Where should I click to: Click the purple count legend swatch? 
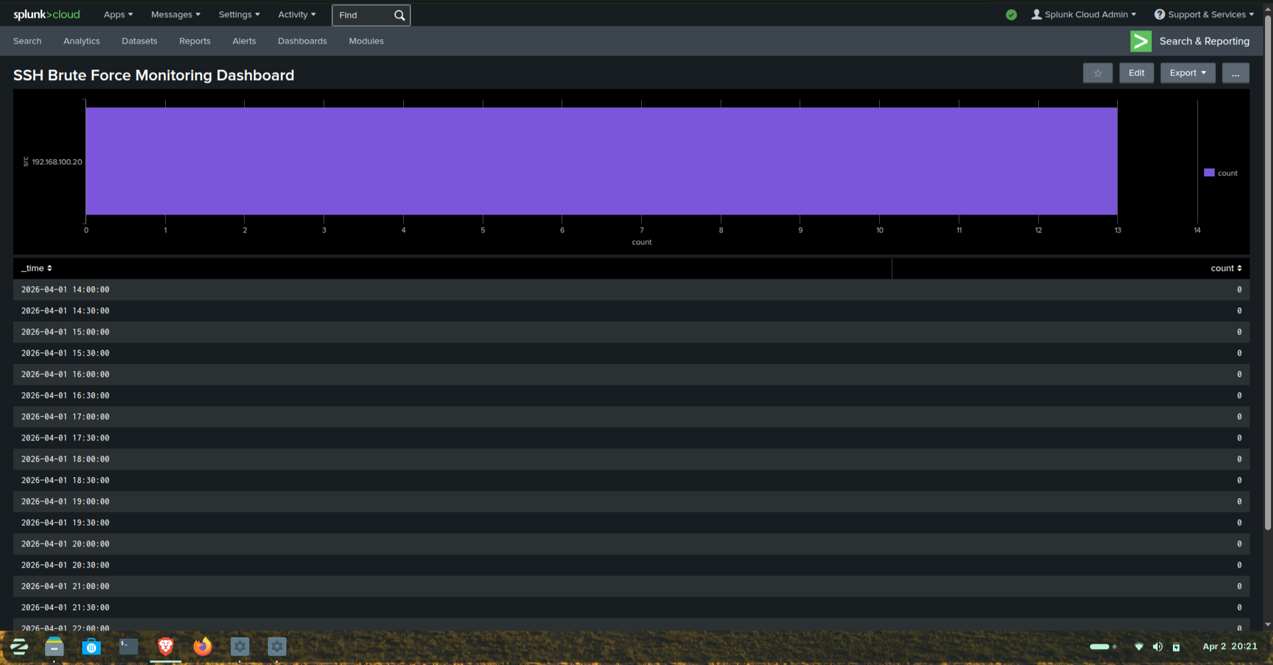pyautogui.click(x=1208, y=172)
